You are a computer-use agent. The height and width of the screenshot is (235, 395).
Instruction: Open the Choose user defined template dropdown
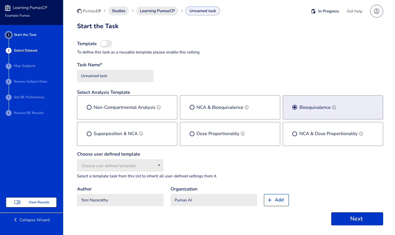click(x=120, y=166)
